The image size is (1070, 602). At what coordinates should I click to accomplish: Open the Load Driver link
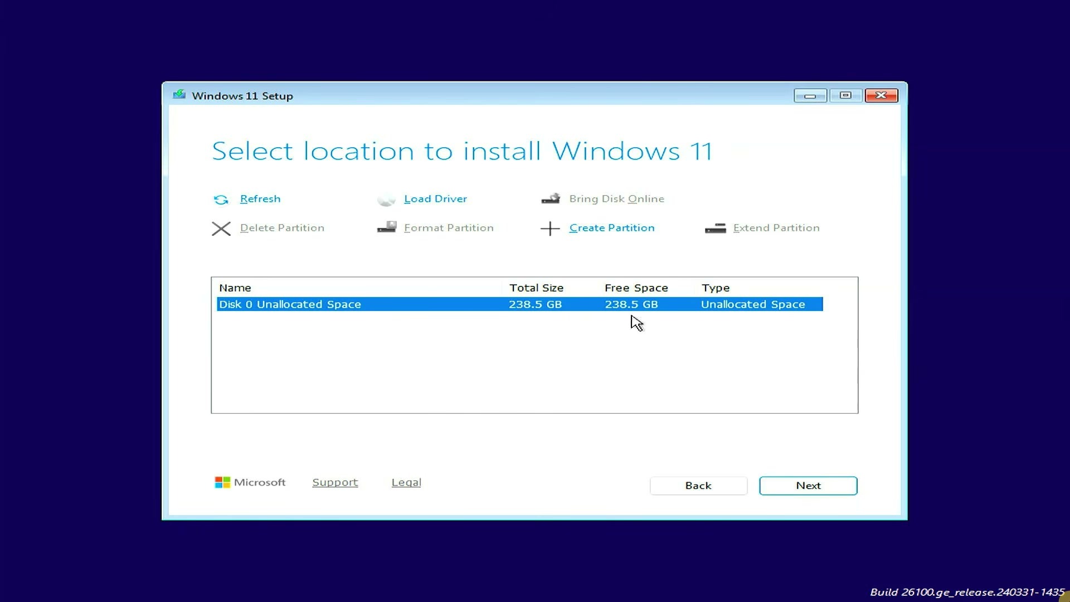pos(435,199)
